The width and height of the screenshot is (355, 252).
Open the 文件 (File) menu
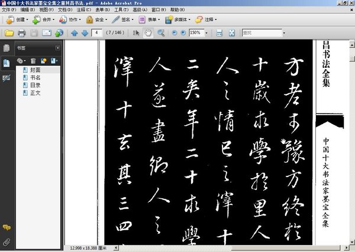tap(9, 9)
